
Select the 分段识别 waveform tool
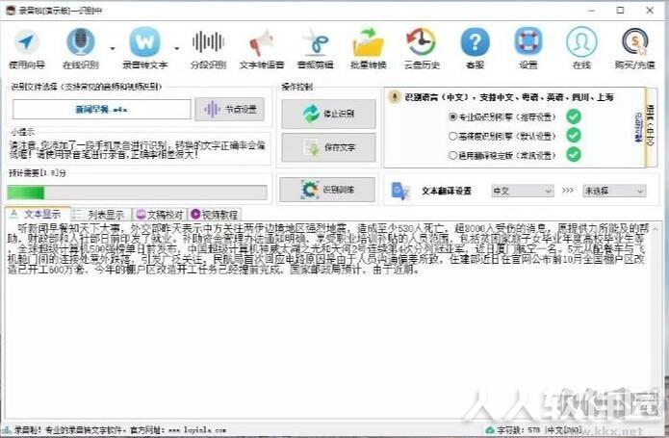coord(208,48)
